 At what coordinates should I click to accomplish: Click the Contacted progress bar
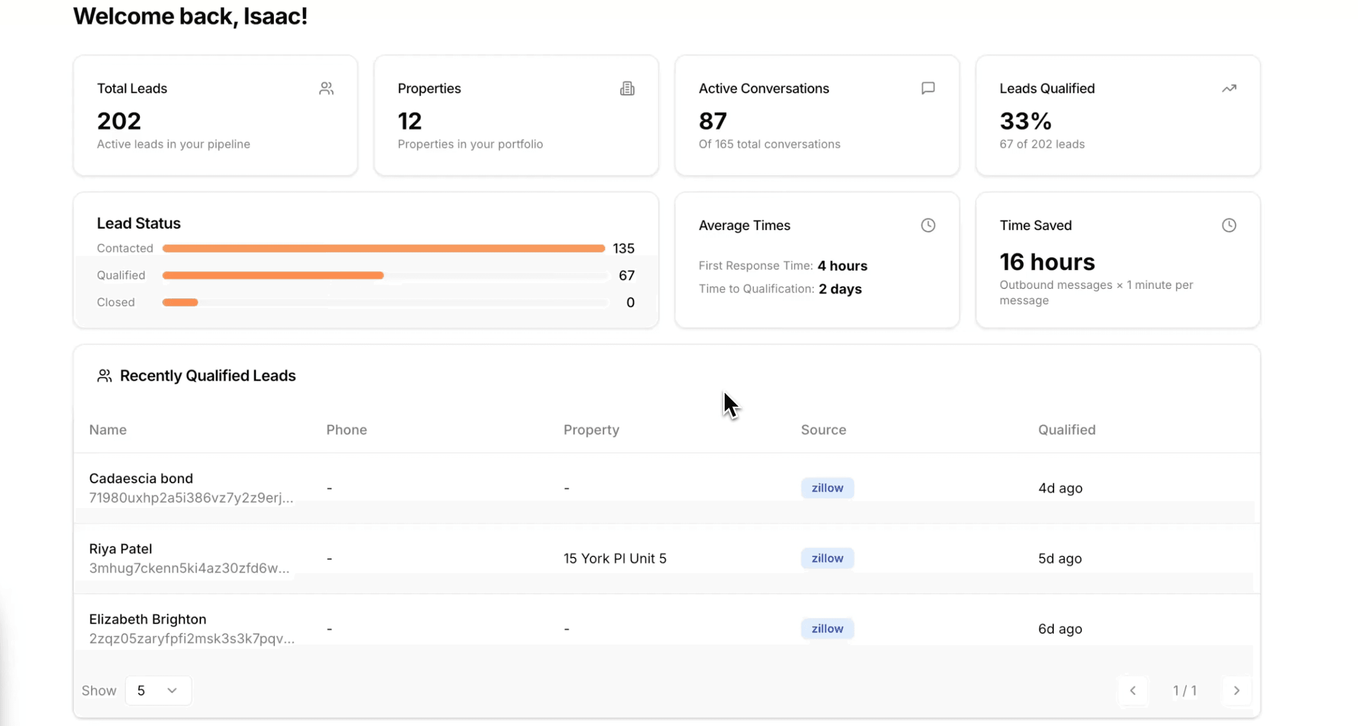(383, 248)
